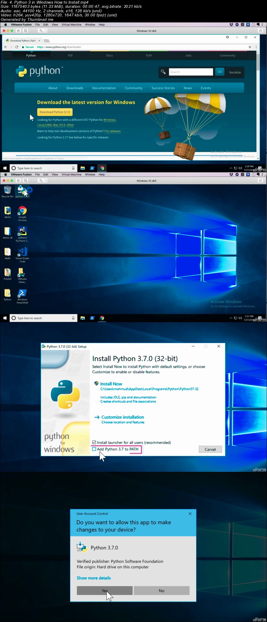Open Success Stories in python.org navigation
267x622 pixels.
click(163, 88)
